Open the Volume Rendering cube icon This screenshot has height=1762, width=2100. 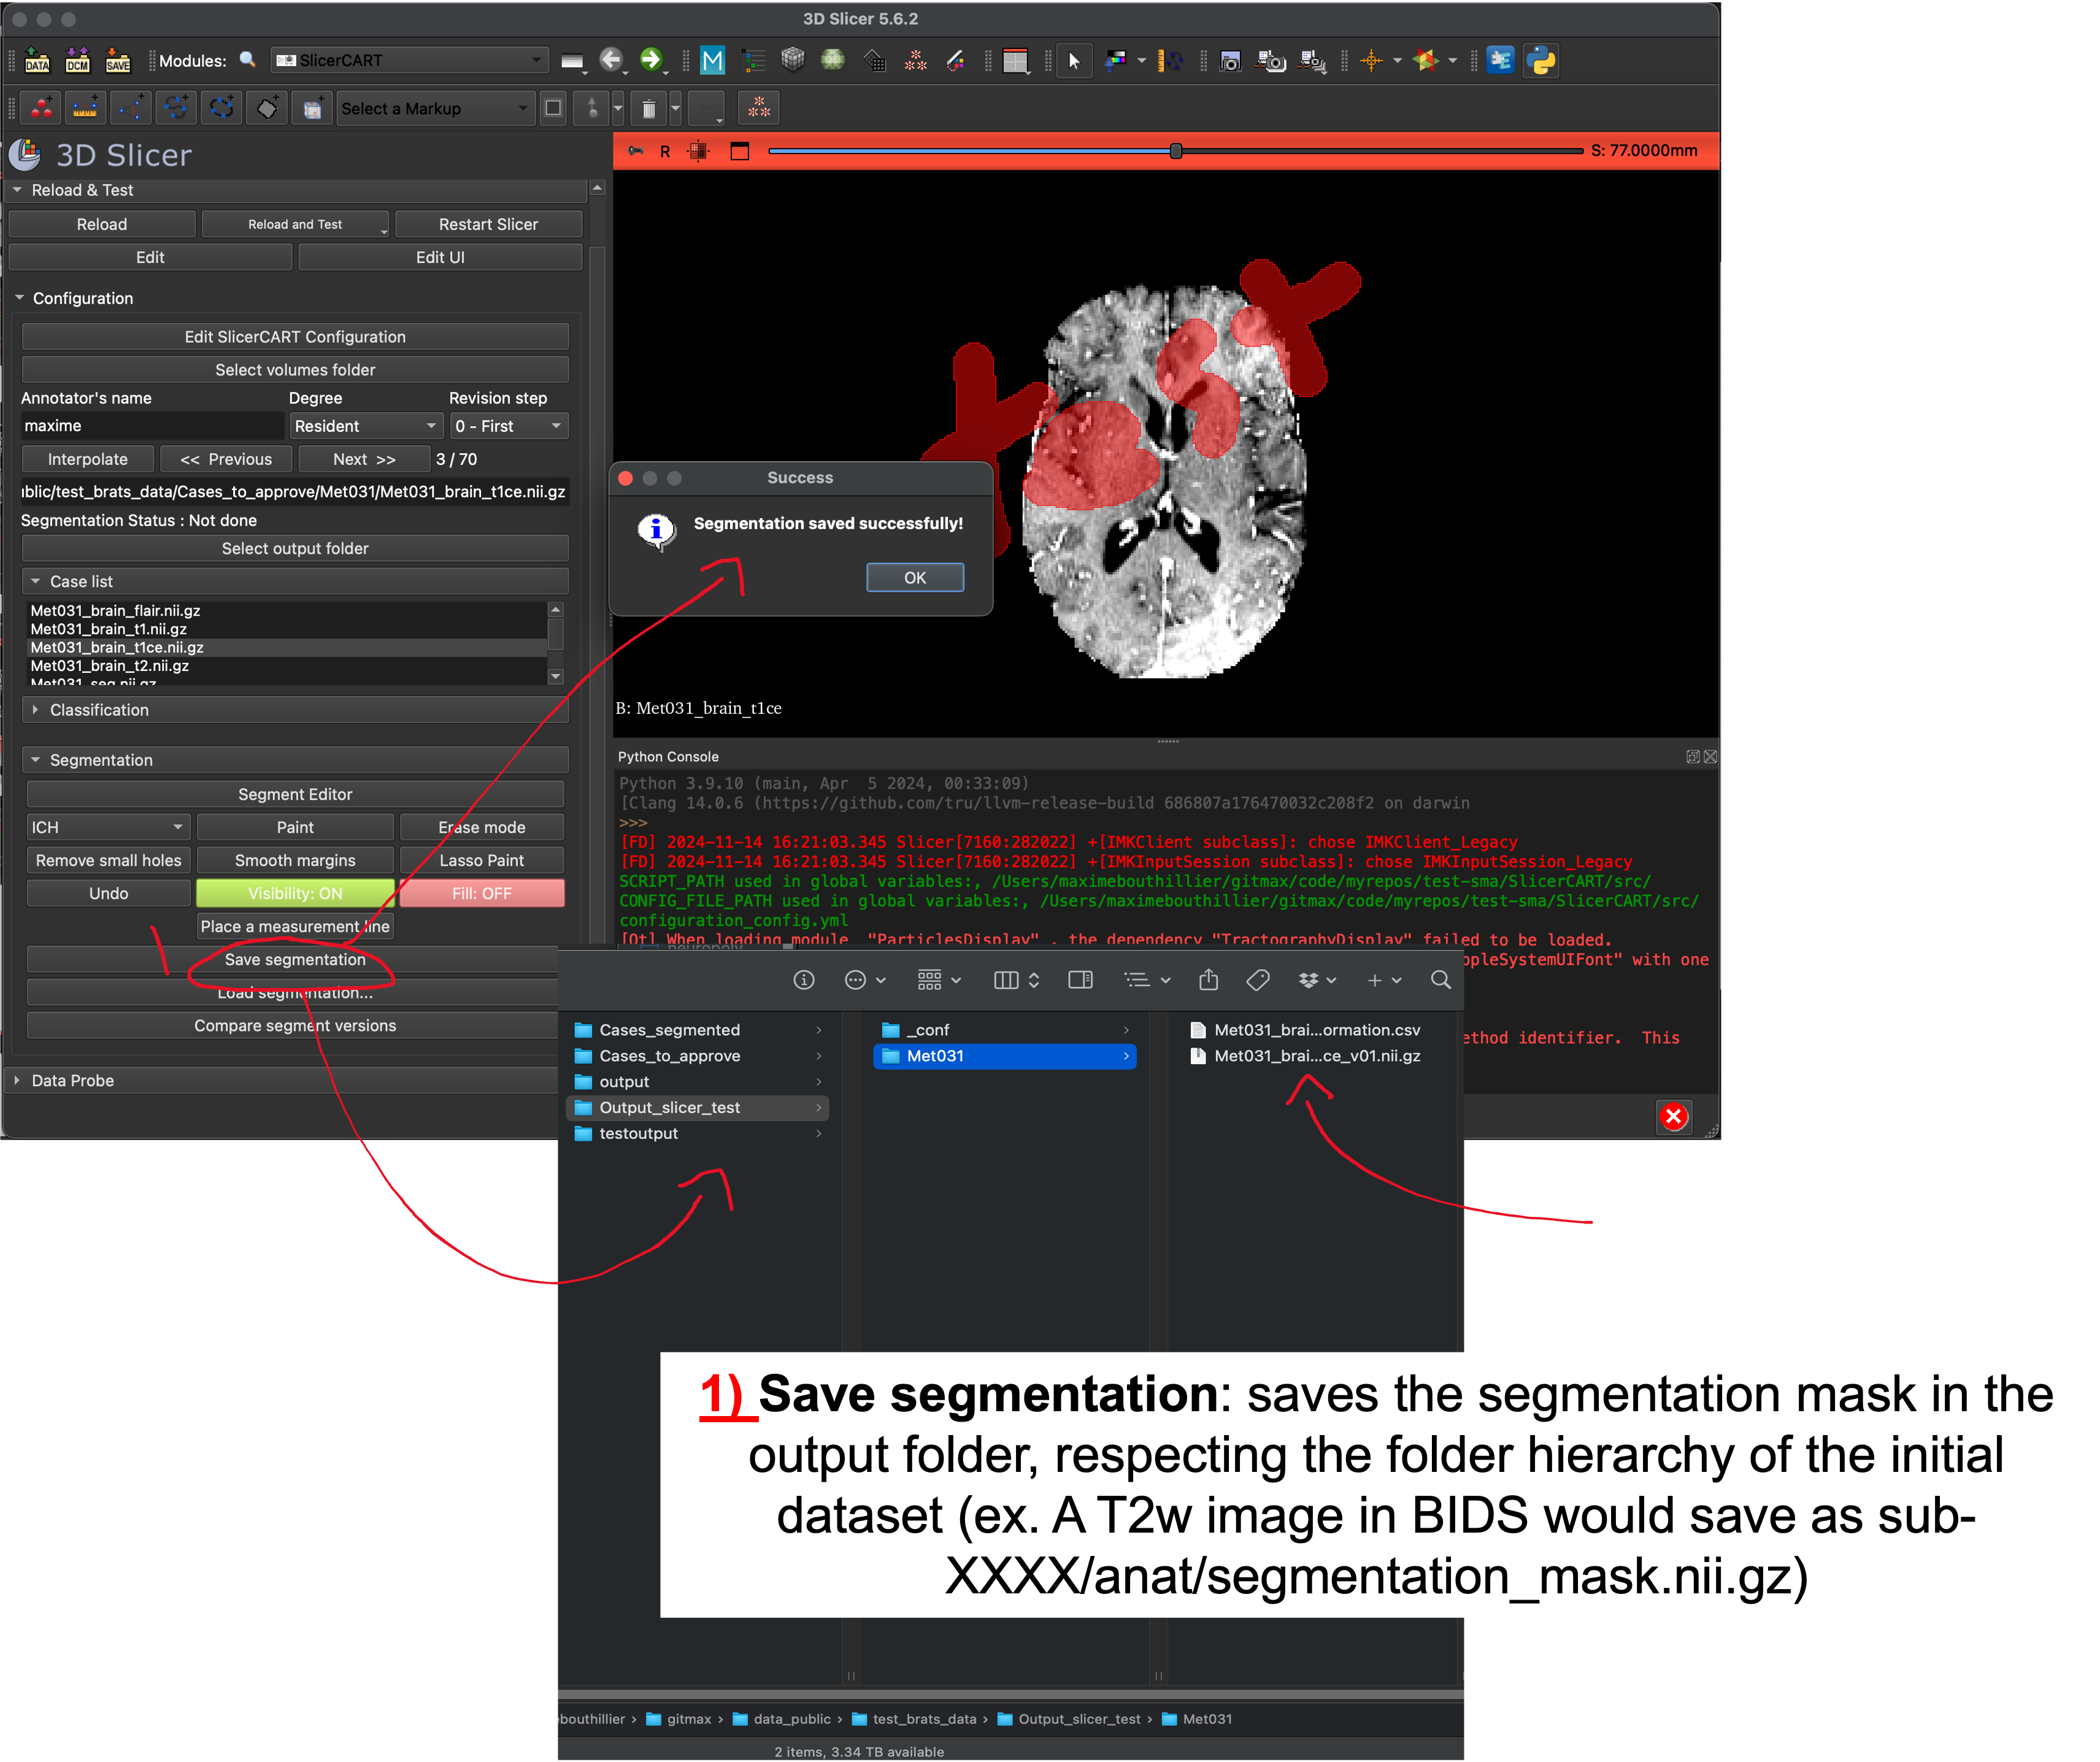(793, 60)
